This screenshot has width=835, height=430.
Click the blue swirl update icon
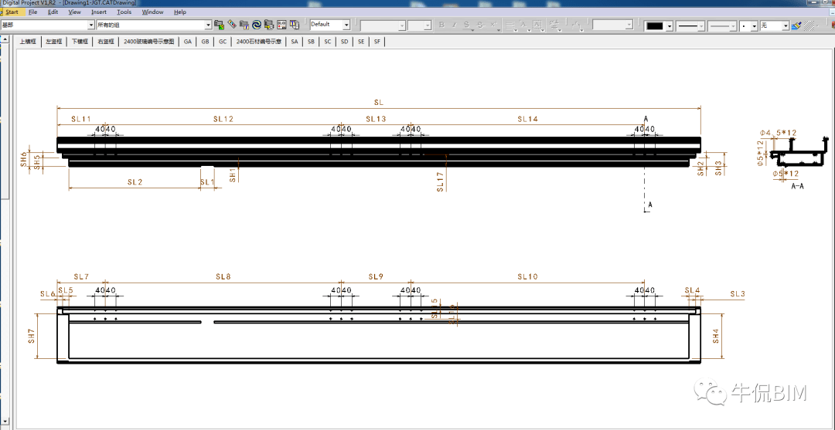(257, 25)
